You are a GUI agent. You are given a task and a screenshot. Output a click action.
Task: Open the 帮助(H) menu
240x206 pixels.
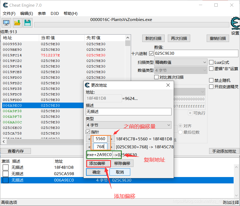71,14
